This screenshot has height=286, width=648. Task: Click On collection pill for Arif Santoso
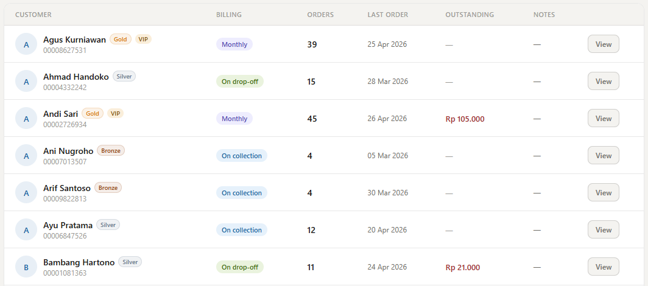click(x=242, y=193)
